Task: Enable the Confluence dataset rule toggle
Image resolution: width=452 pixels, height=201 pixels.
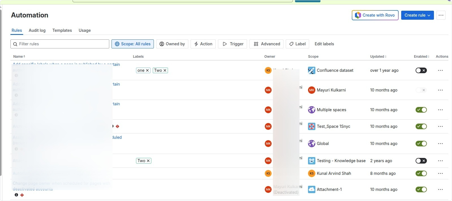Action: coord(421,70)
